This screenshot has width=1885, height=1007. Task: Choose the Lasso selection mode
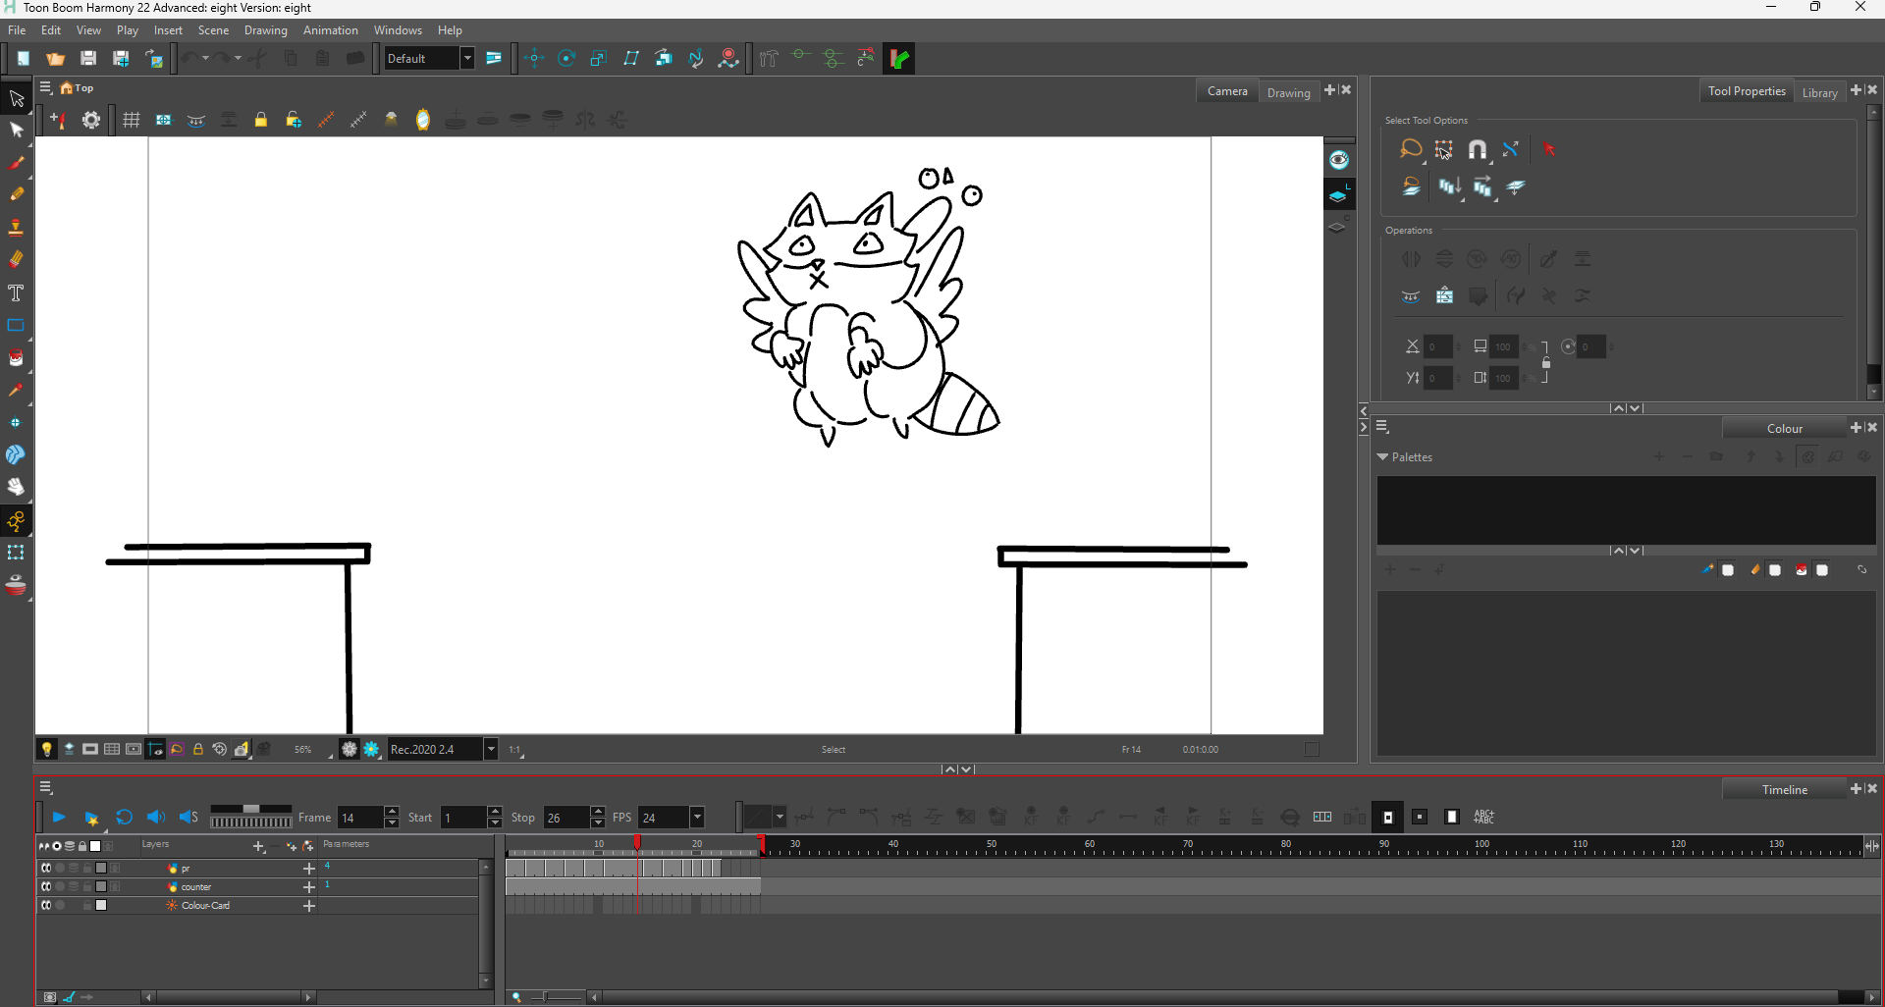1411,149
